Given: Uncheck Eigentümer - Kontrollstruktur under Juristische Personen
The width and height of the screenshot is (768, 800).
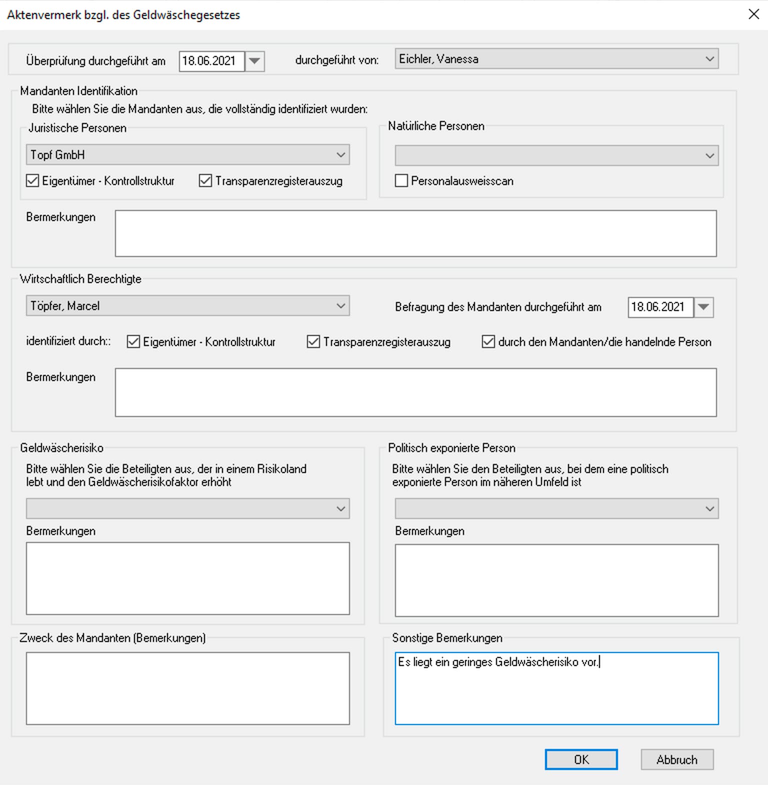Looking at the screenshot, I should [32, 181].
